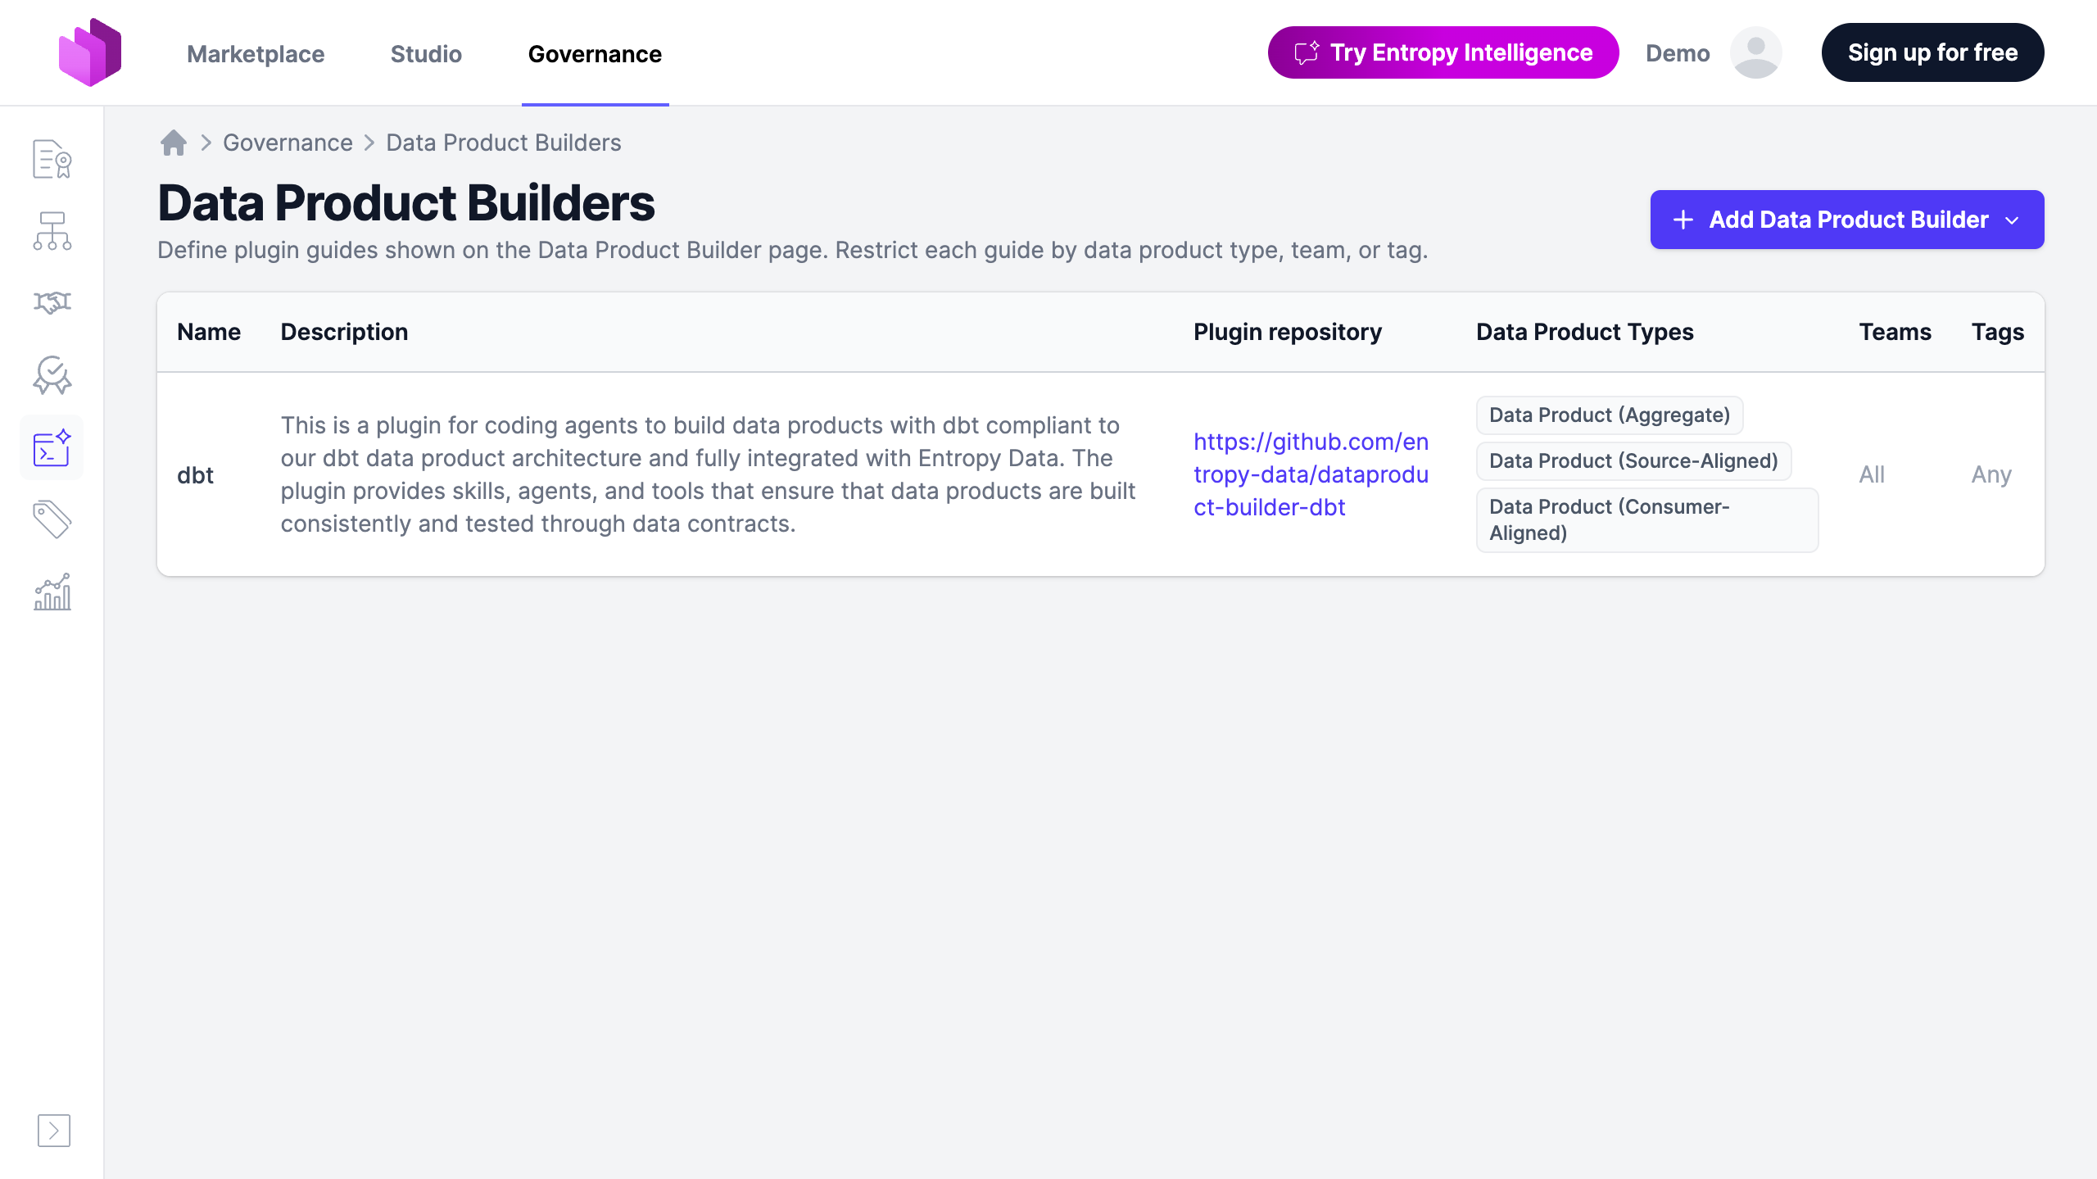The width and height of the screenshot is (2097, 1179).
Task: Go to the Marketplace tab
Action: pos(256,54)
